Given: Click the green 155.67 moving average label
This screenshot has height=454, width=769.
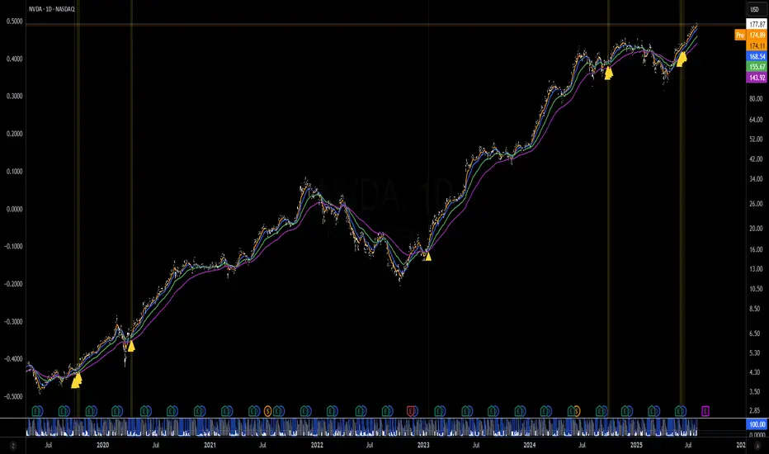Looking at the screenshot, I should coord(757,67).
